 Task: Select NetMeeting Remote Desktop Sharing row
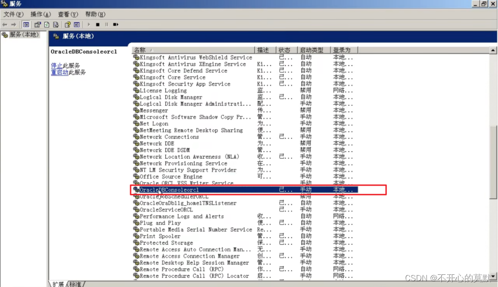coord(245,130)
